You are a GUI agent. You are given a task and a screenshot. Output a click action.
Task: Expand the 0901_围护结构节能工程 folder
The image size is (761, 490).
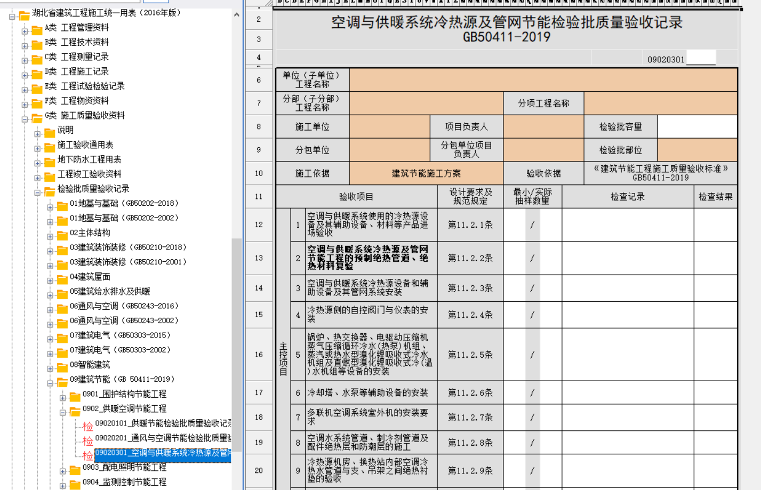pos(62,398)
